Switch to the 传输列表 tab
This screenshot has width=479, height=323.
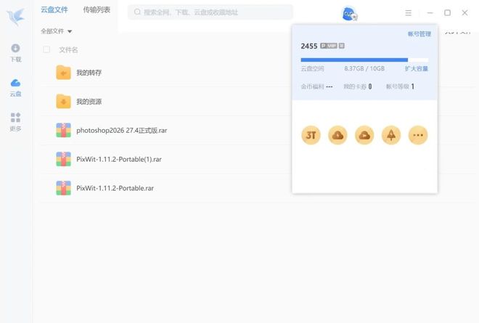click(x=97, y=9)
